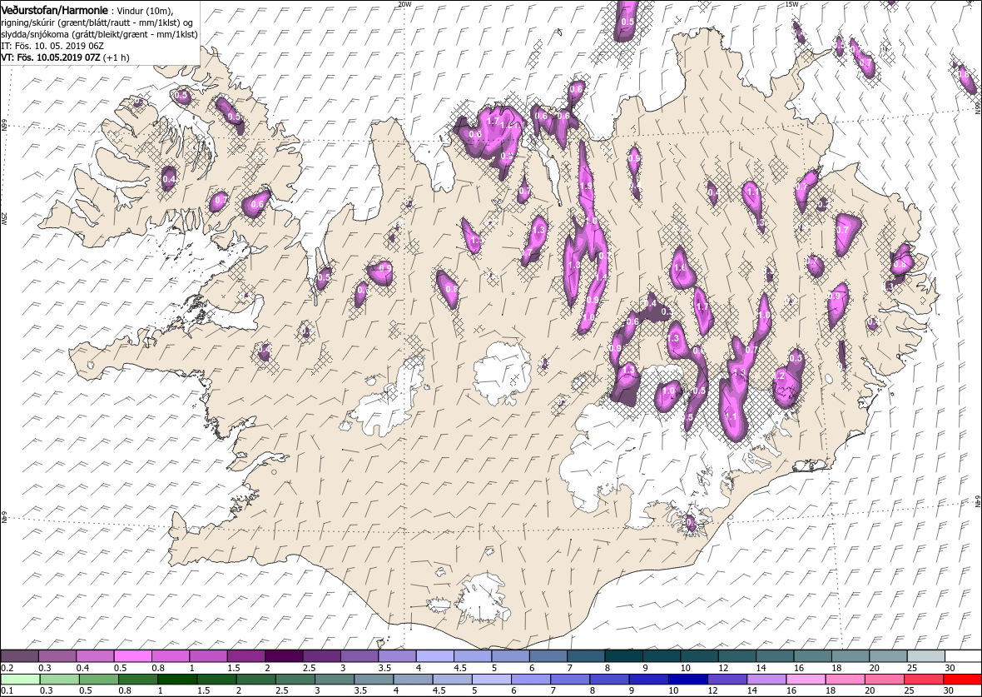Click the 'VT: Fös. 10.05.2019 07Z' valid time

(51, 57)
